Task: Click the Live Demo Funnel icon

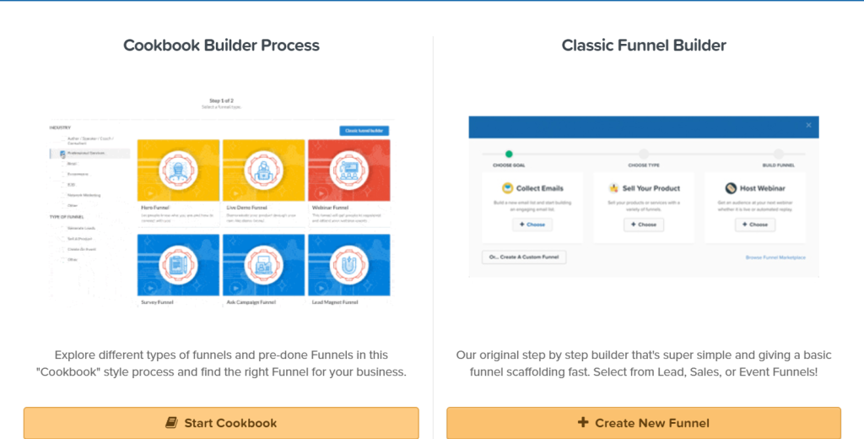Action: coord(263,169)
